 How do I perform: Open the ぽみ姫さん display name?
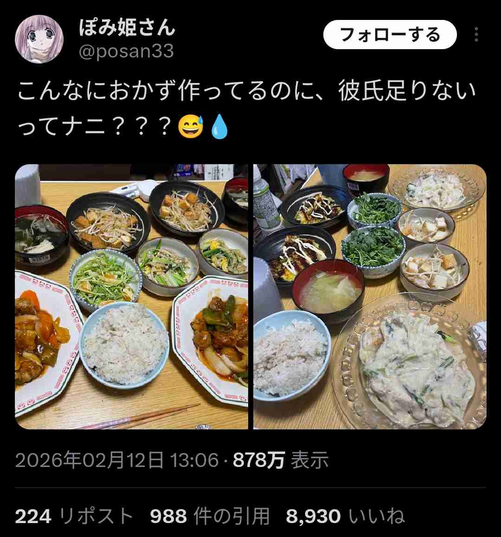[127, 27]
